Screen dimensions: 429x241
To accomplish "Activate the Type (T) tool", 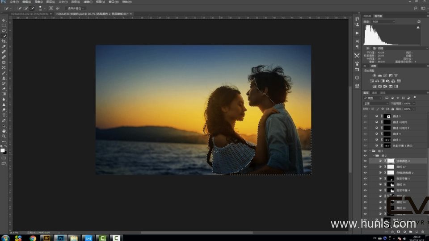I will (4, 115).
